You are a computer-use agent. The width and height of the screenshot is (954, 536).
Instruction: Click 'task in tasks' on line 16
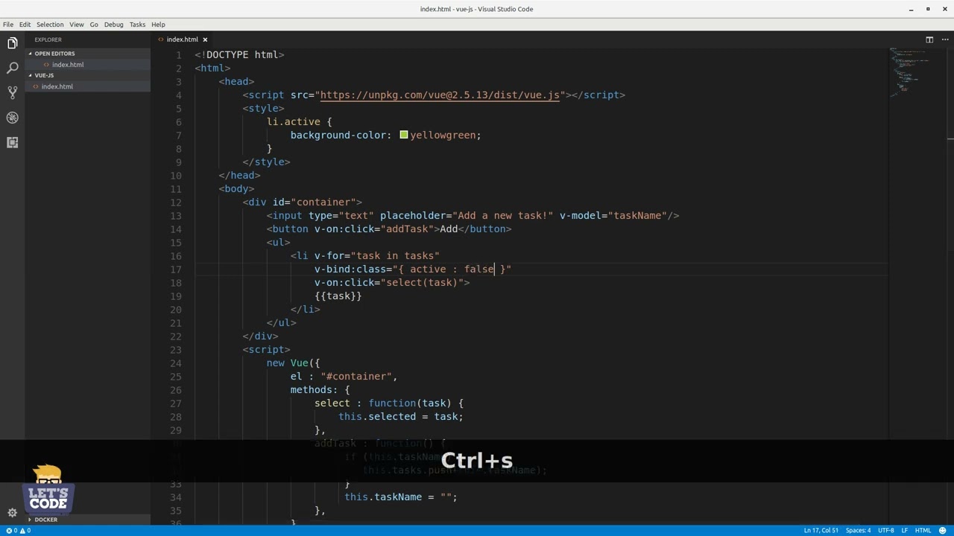395,255
